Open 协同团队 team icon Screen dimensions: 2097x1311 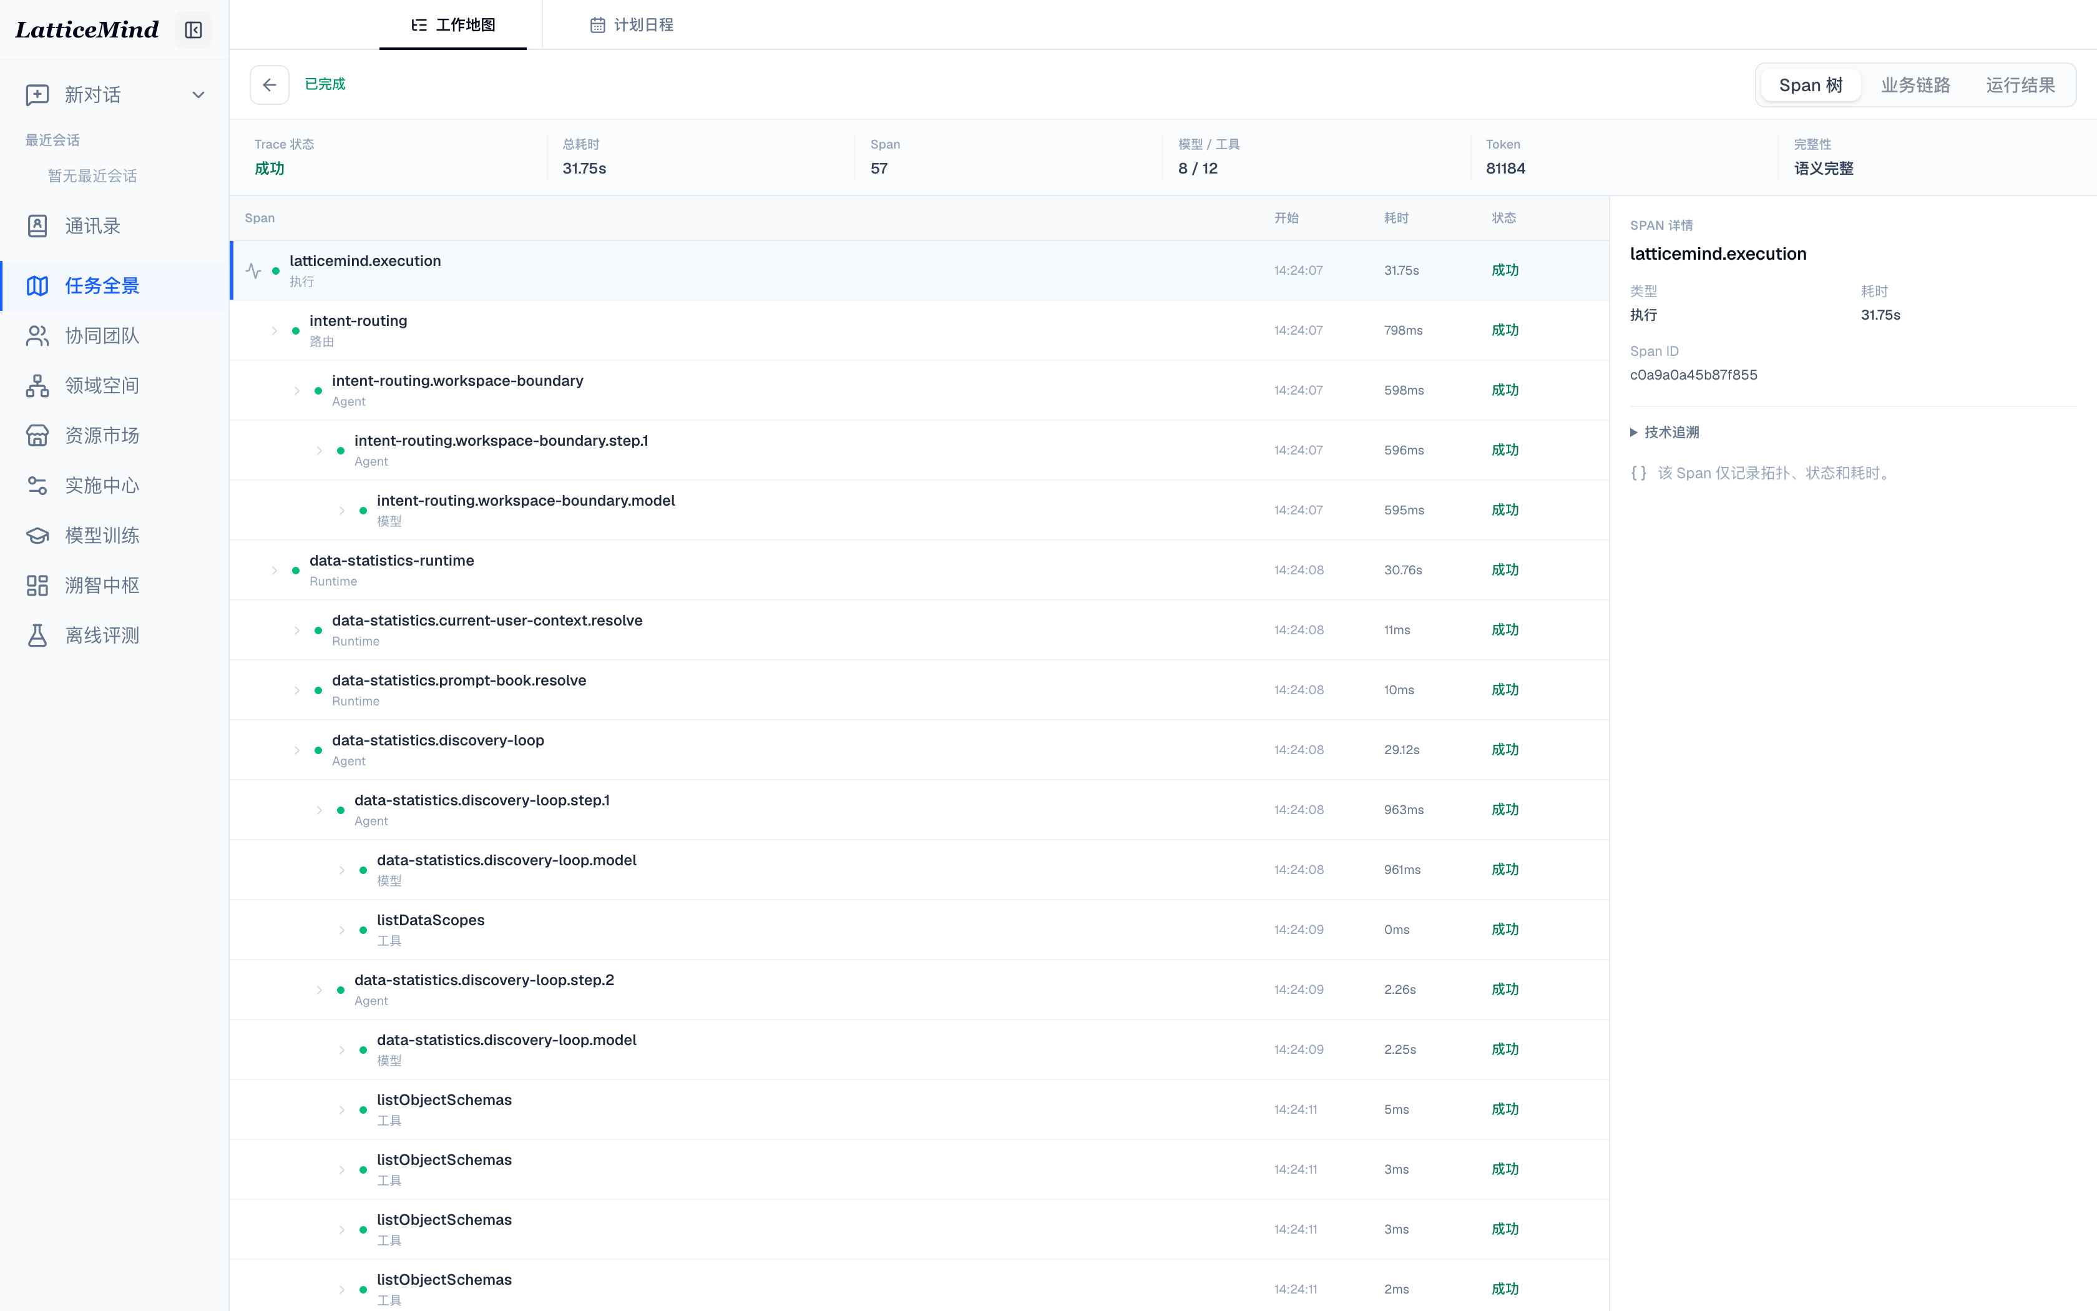coord(37,336)
